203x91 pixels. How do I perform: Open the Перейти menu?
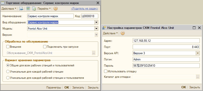[44, 9]
